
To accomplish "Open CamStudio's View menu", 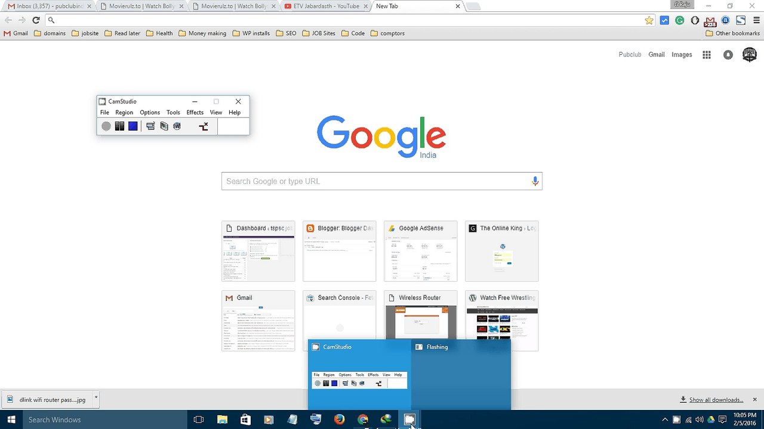I will coord(216,112).
